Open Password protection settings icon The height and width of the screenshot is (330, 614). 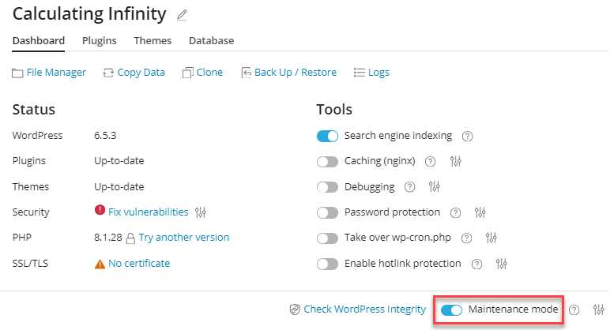click(x=480, y=212)
